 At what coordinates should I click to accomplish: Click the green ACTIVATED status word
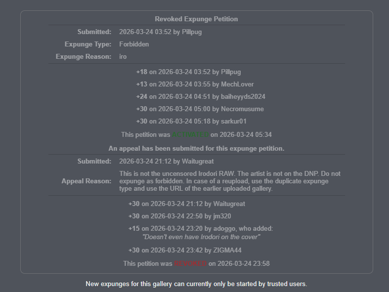point(190,135)
